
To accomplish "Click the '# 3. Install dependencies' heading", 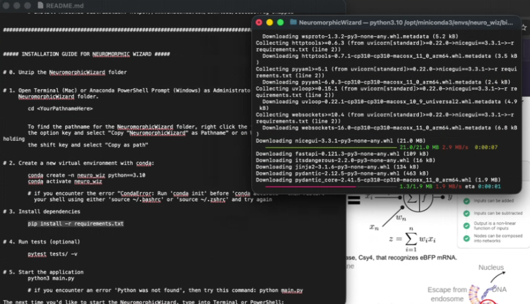I will click(42, 212).
